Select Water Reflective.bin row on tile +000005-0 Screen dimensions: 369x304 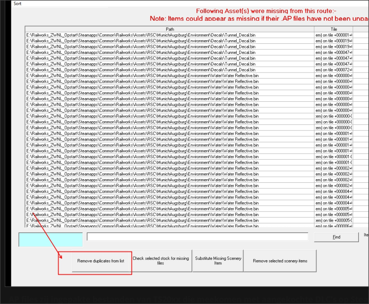click(x=142, y=220)
